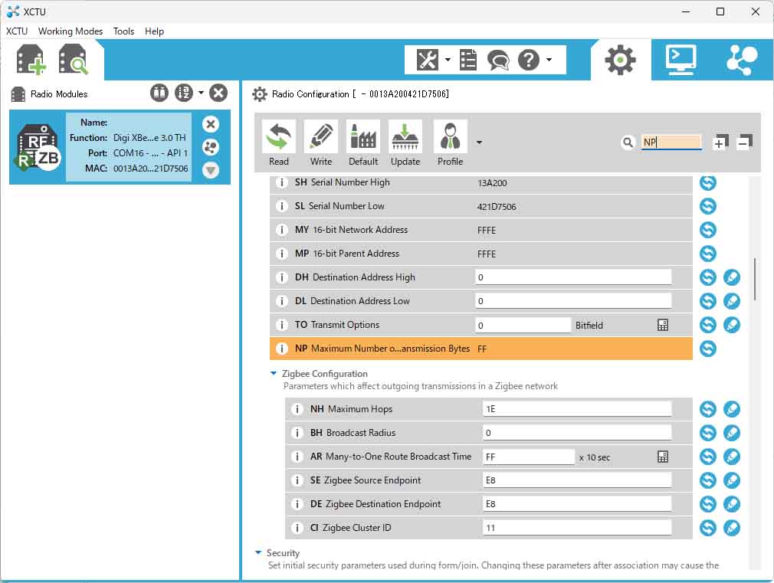Open the TO Transmit Options bitfield calculator
Image resolution: width=774 pixels, height=583 pixels.
[663, 326]
